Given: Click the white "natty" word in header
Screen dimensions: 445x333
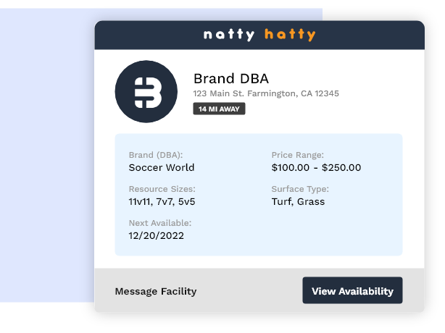Looking at the screenshot, I should [x=229, y=35].
